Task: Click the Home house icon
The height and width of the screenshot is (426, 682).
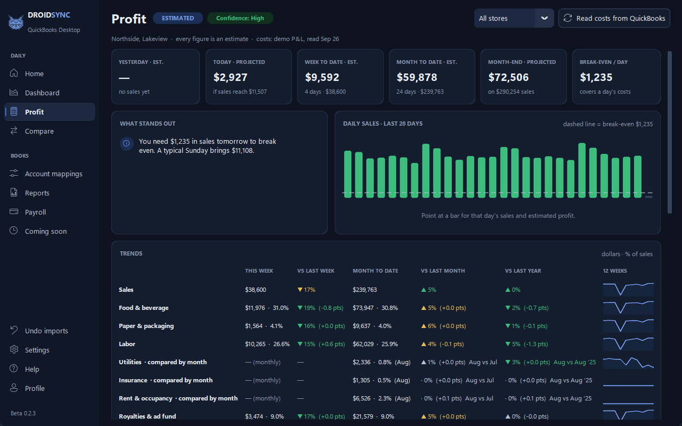Action: pos(14,73)
